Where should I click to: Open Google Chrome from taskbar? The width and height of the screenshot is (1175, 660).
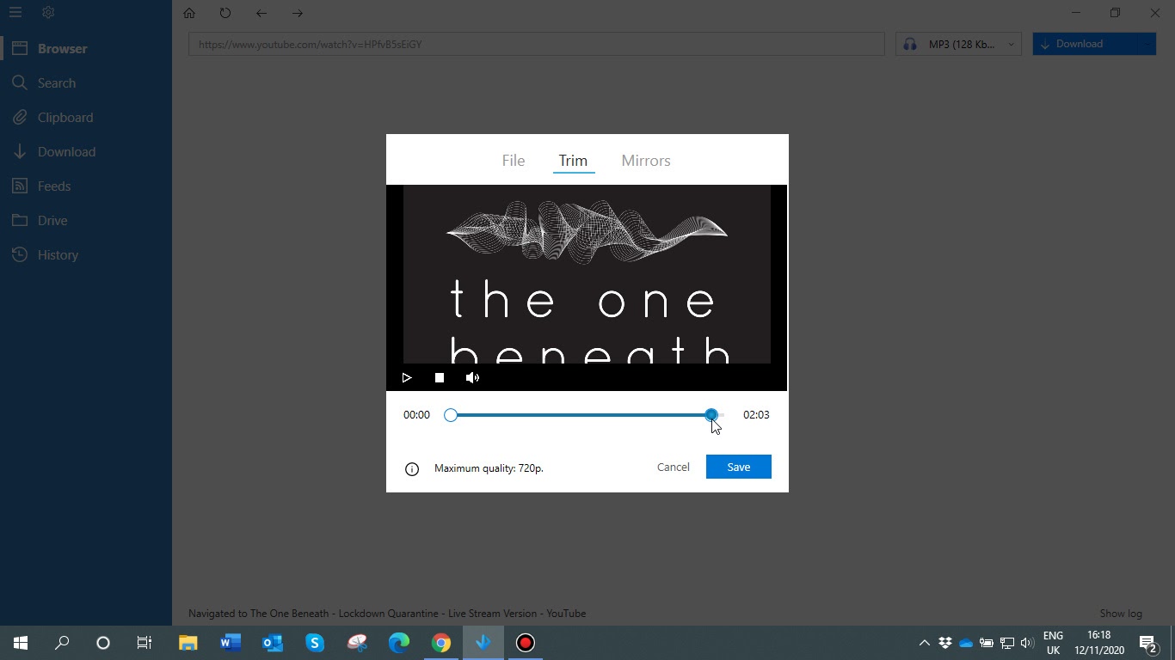440,643
